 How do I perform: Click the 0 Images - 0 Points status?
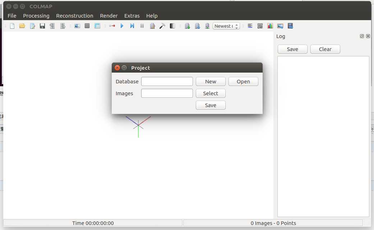pos(273,223)
